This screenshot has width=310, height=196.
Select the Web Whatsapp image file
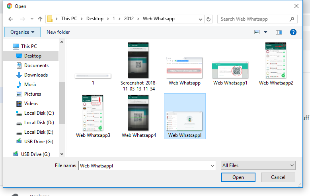tap(185, 71)
